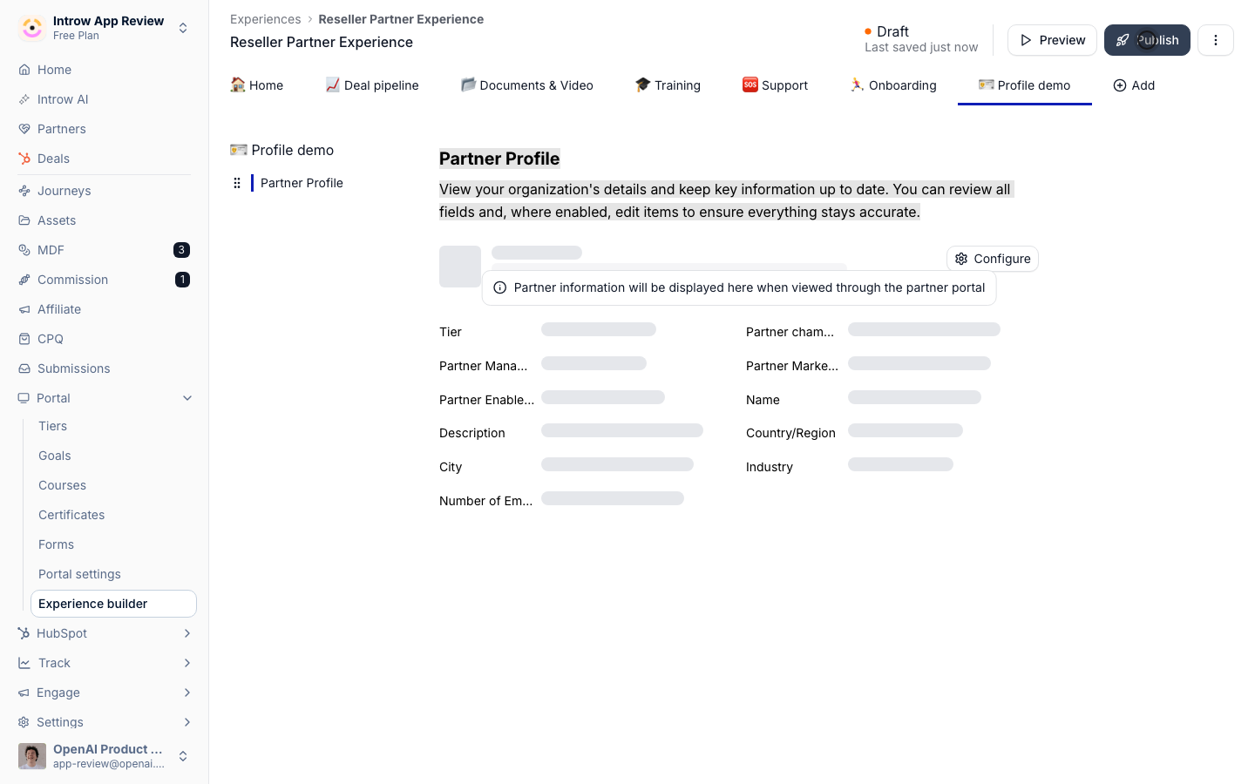Open Certificates in Portal menu
Image resolution: width=1255 pixels, height=784 pixels.
coord(71,515)
